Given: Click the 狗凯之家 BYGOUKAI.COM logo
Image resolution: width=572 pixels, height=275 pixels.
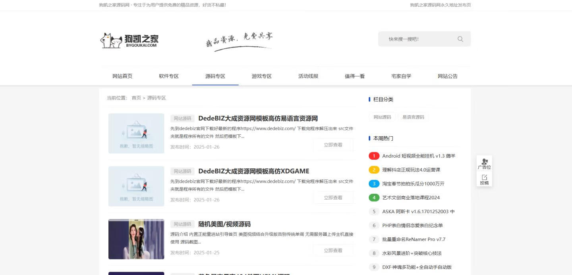Looking at the screenshot, I should coord(129,40).
